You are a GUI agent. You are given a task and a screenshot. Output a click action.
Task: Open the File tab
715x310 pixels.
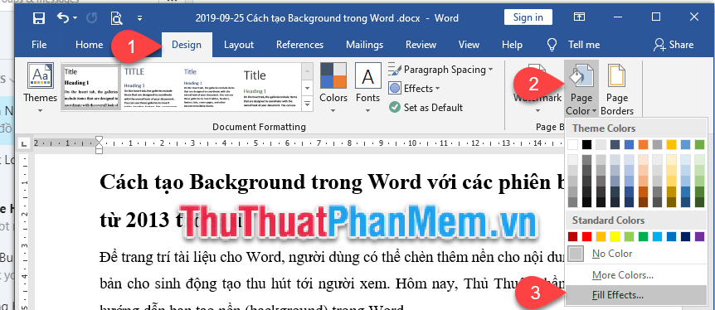(x=39, y=45)
